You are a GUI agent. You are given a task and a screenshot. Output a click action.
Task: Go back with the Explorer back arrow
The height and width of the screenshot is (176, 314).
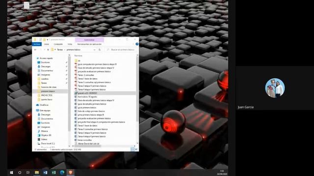click(x=35, y=50)
